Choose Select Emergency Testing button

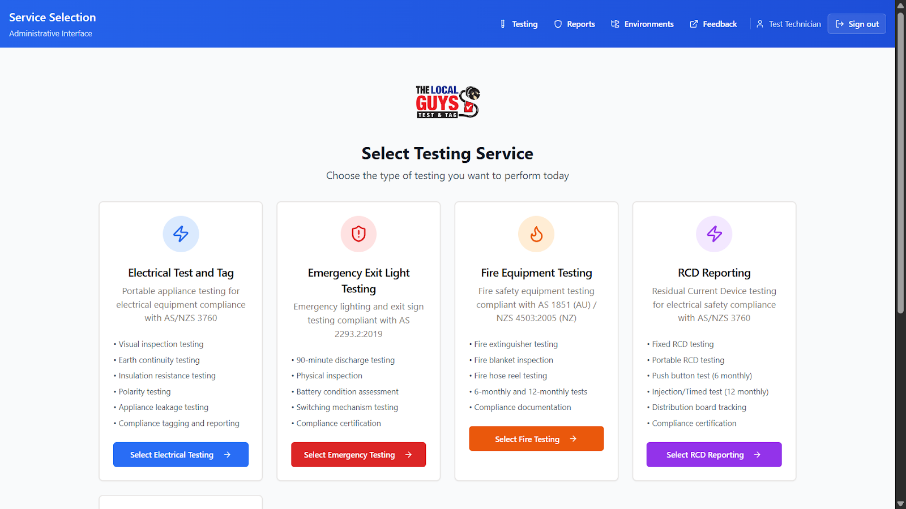coord(358,455)
